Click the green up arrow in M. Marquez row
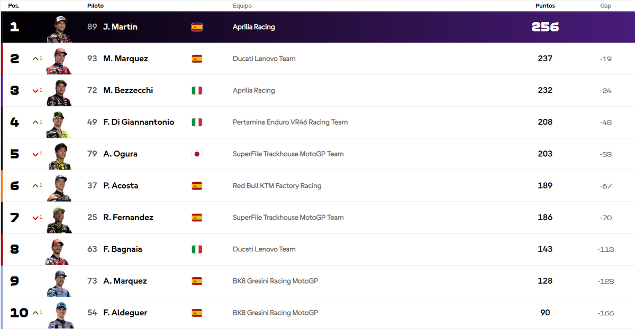The image size is (635, 329). tap(35, 59)
